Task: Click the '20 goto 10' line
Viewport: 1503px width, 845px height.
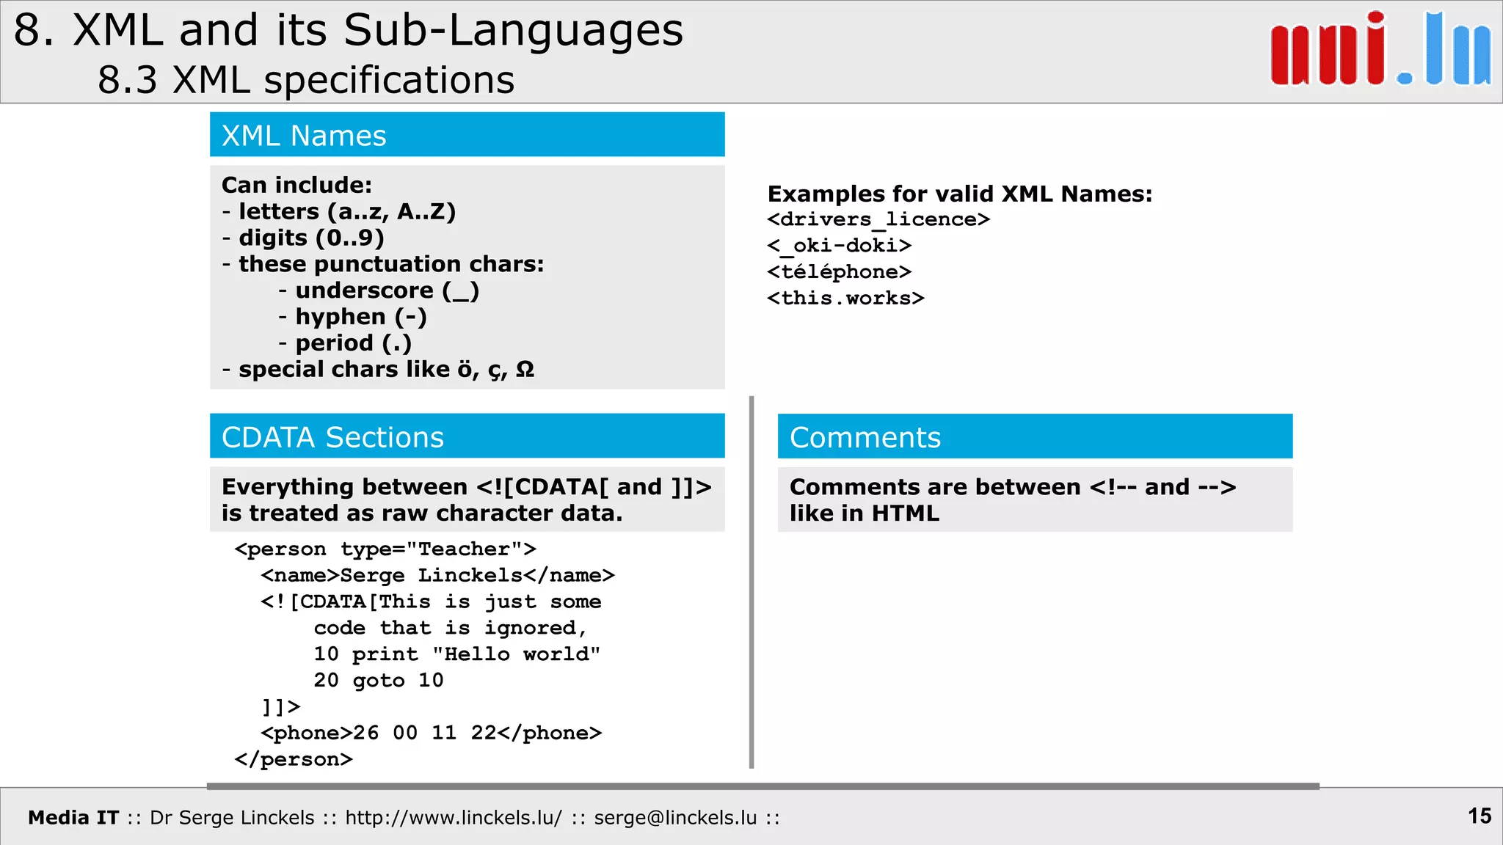Action: [x=379, y=681]
